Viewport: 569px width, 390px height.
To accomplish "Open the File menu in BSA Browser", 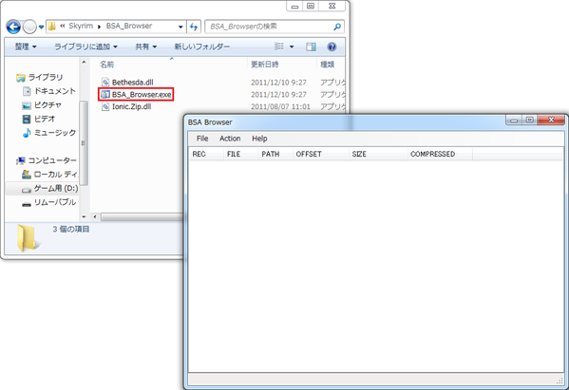I will [x=202, y=139].
